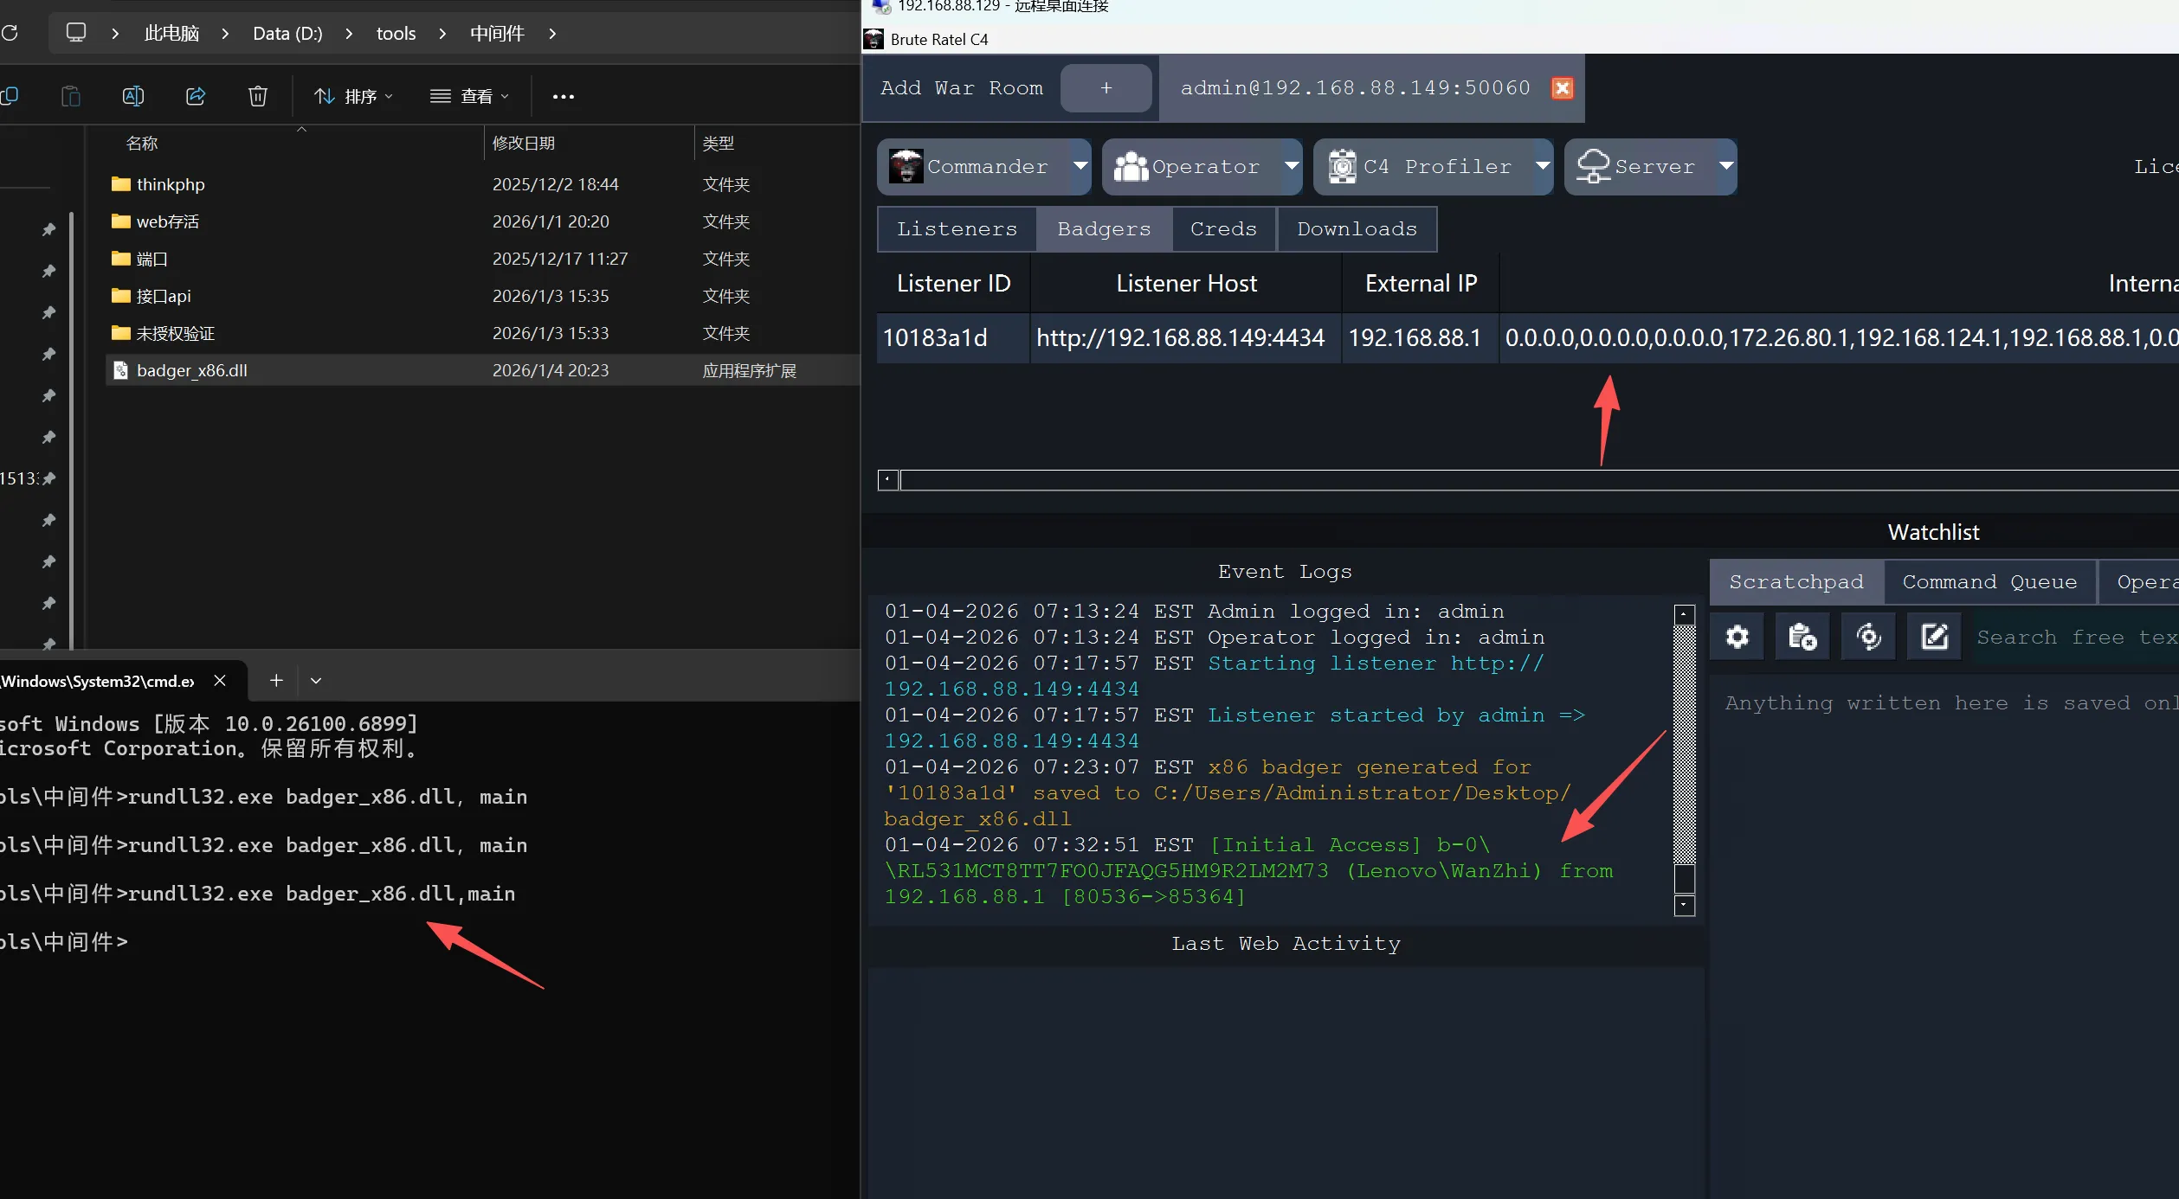
Task: Select the badger_x86.dll file
Action: tap(192, 370)
